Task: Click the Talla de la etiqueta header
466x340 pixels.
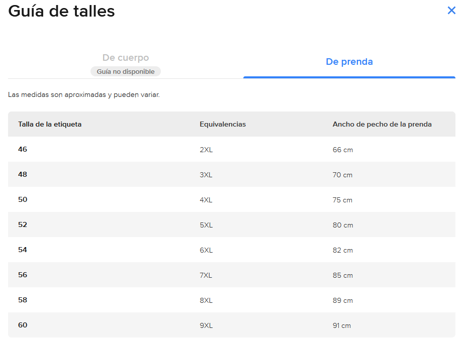Action: (50, 125)
